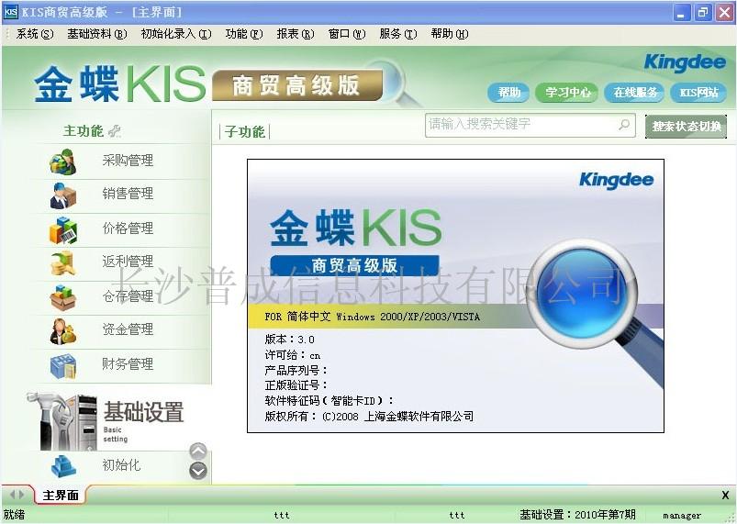The width and height of the screenshot is (737, 524).
Task: Click 基础设置：2010年第7期 in status bar
Action: (577, 515)
